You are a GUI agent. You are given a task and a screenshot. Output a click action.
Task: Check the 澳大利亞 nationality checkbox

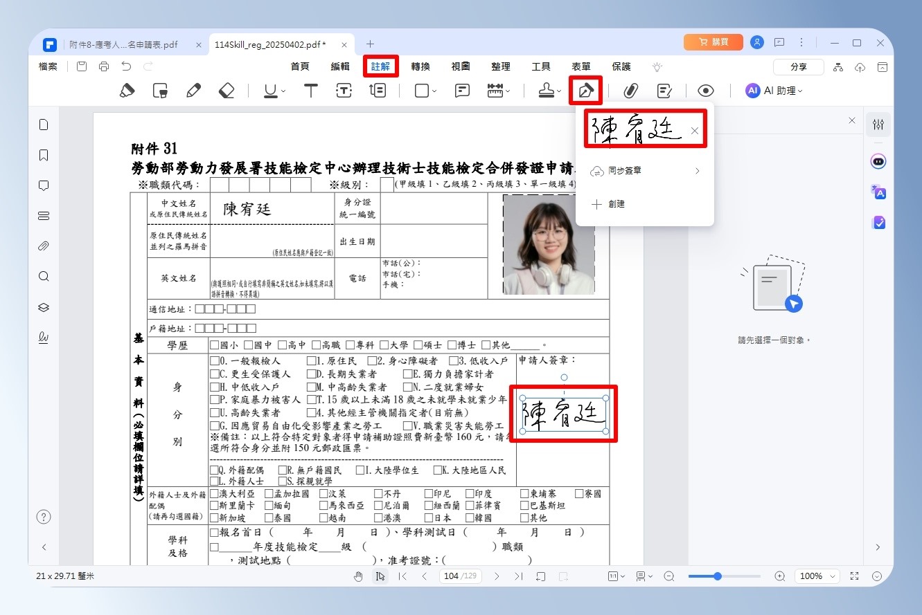(x=214, y=494)
